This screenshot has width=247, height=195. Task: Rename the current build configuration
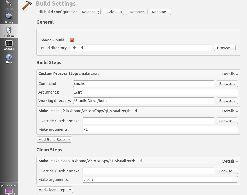click(160, 12)
